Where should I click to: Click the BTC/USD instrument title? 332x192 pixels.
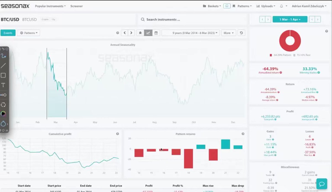click(10, 20)
